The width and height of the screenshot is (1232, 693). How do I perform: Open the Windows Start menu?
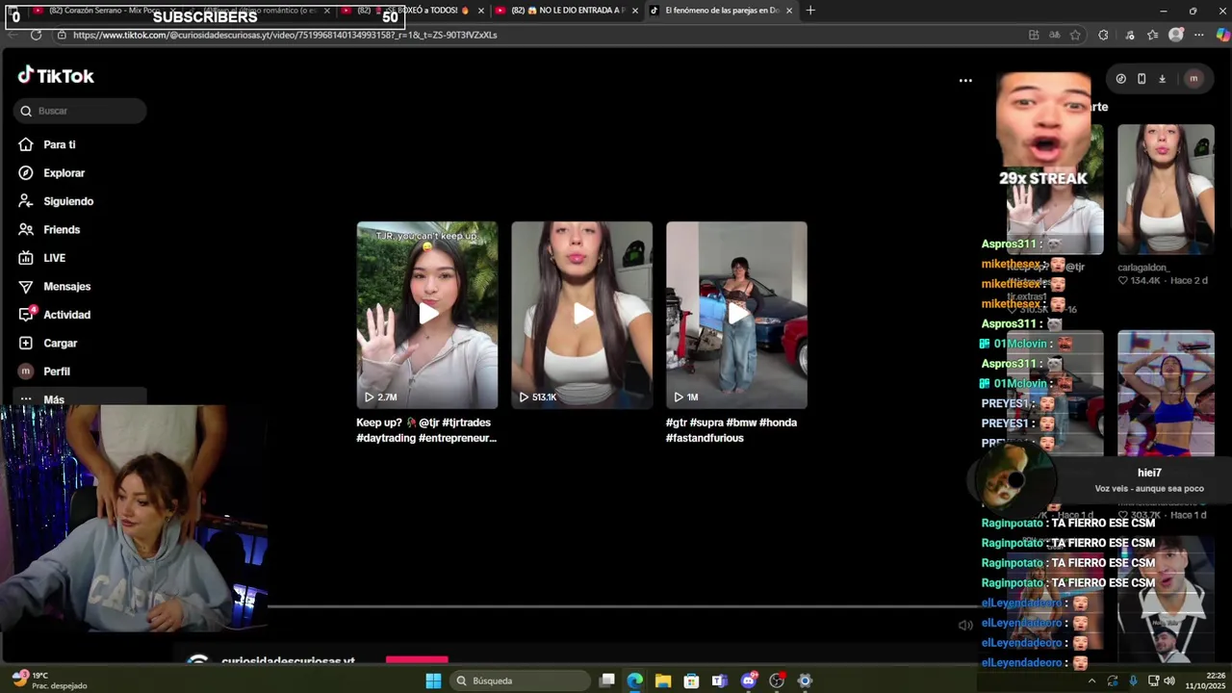(433, 680)
